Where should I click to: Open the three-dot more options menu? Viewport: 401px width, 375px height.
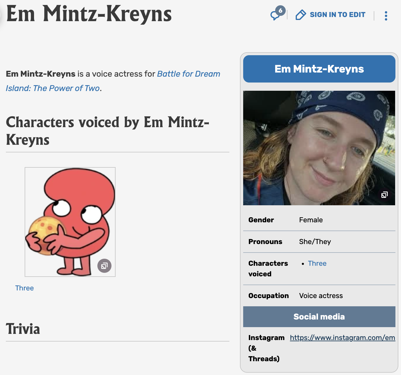point(386,16)
